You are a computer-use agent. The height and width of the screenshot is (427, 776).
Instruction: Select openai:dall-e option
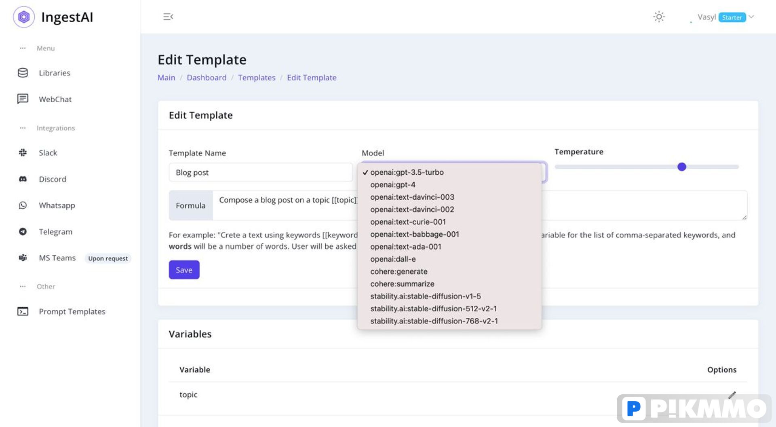pos(449,259)
